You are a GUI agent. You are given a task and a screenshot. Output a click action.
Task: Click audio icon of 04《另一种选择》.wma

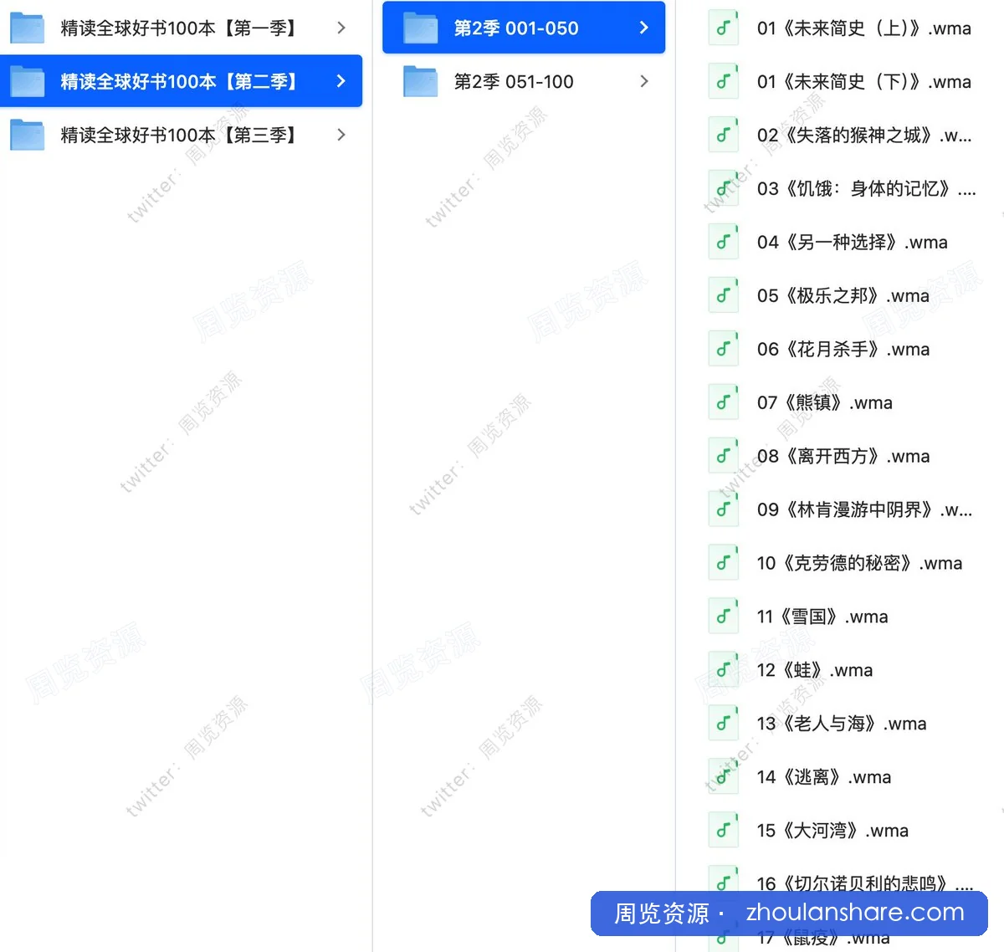point(723,242)
